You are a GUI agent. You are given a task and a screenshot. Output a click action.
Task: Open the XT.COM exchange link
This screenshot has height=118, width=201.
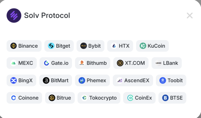point(131,63)
